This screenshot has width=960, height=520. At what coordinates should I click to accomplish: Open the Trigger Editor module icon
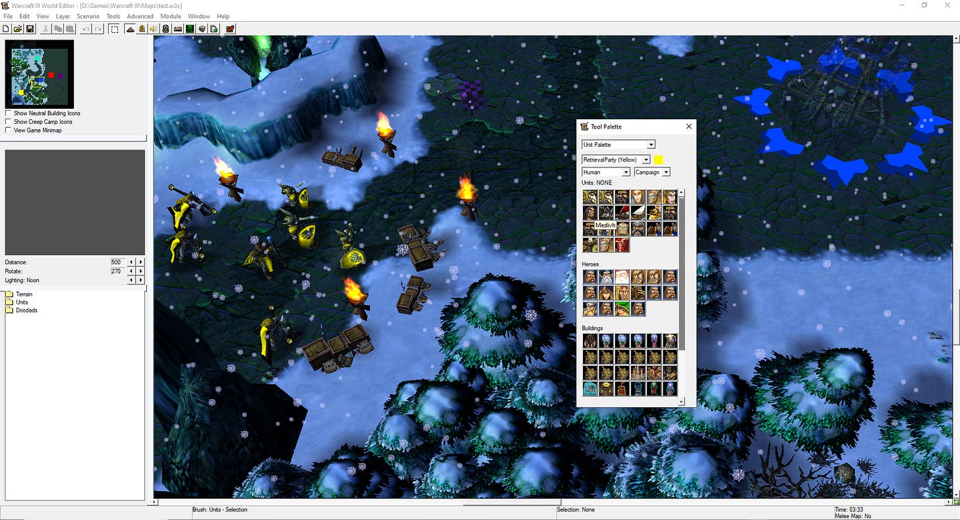(142, 29)
